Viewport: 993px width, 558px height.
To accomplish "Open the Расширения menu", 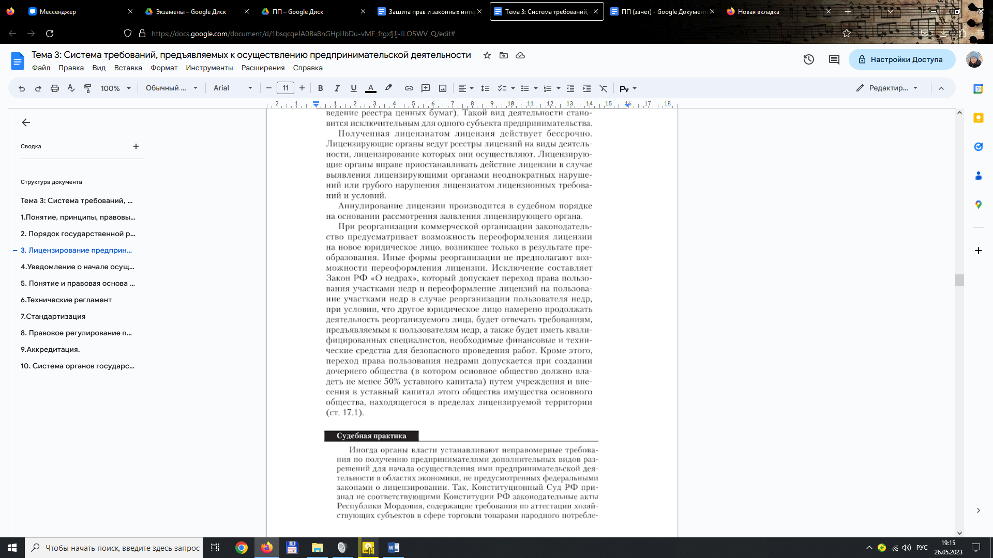I will [x=263, y=68].
